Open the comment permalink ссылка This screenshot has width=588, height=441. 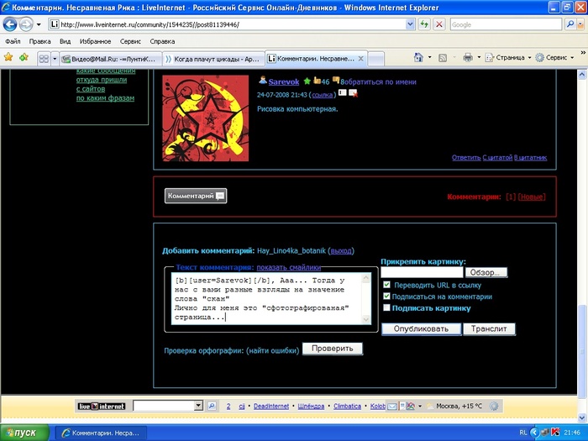click(x=323, y=95)
